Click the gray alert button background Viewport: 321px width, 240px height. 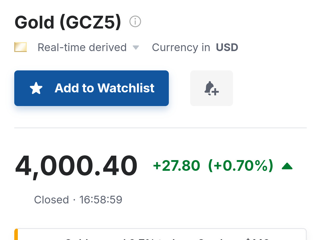(x=212, y=88)
